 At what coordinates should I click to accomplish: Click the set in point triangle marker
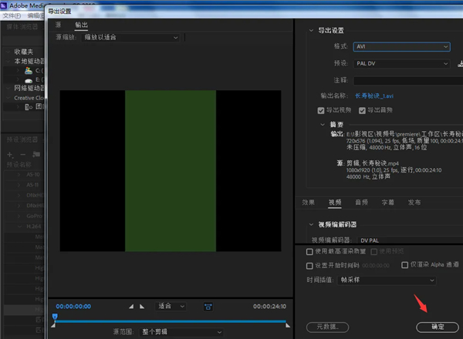(x=131, y=306)
